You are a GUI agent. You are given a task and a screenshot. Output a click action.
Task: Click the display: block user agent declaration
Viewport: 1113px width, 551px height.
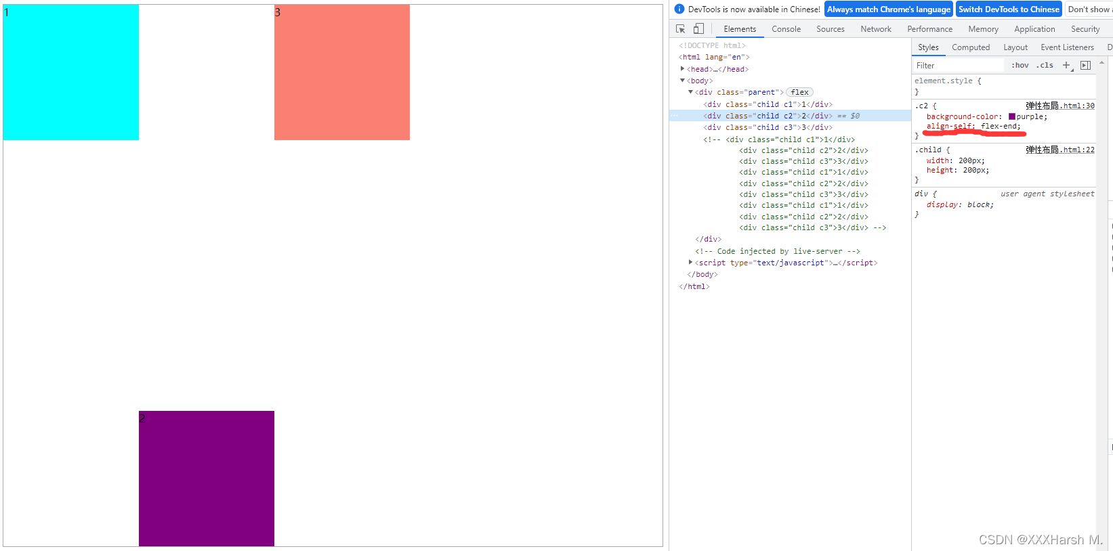(960, 204)
